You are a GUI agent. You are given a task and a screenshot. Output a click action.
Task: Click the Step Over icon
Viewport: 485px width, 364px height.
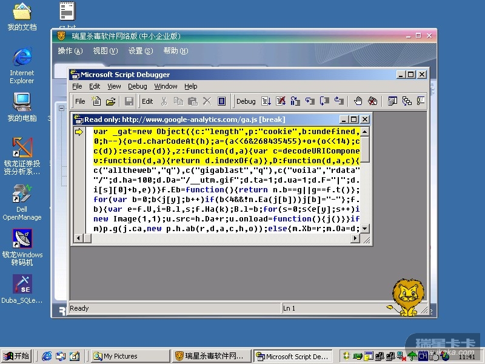[x=324, y=101]
